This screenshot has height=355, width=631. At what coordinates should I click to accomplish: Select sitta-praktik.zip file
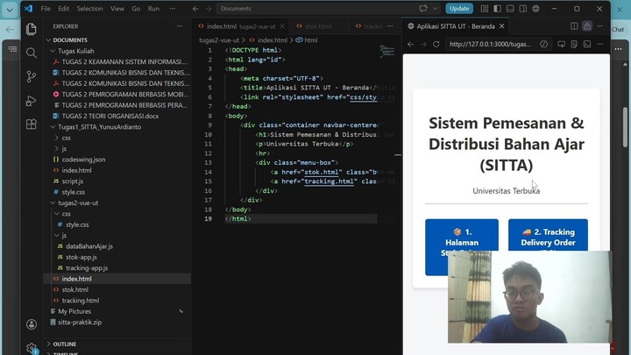point(79,322)
